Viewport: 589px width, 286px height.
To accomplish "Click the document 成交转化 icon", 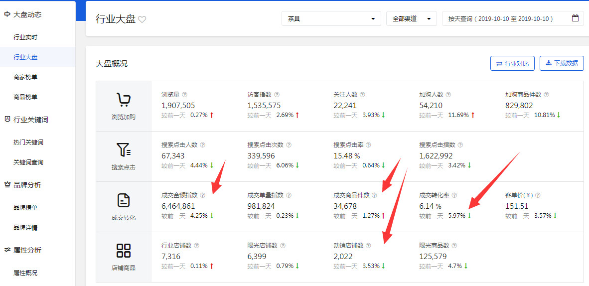I will 123,200.
